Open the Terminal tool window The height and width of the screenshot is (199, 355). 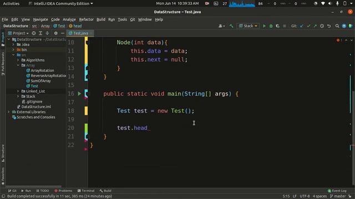point(86,191)
